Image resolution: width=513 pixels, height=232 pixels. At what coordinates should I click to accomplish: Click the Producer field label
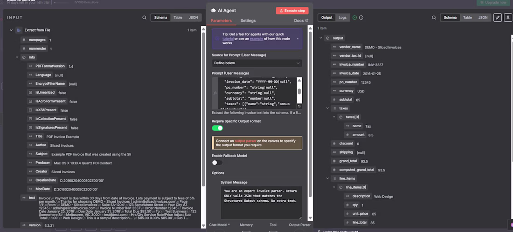tap(43, 163)
